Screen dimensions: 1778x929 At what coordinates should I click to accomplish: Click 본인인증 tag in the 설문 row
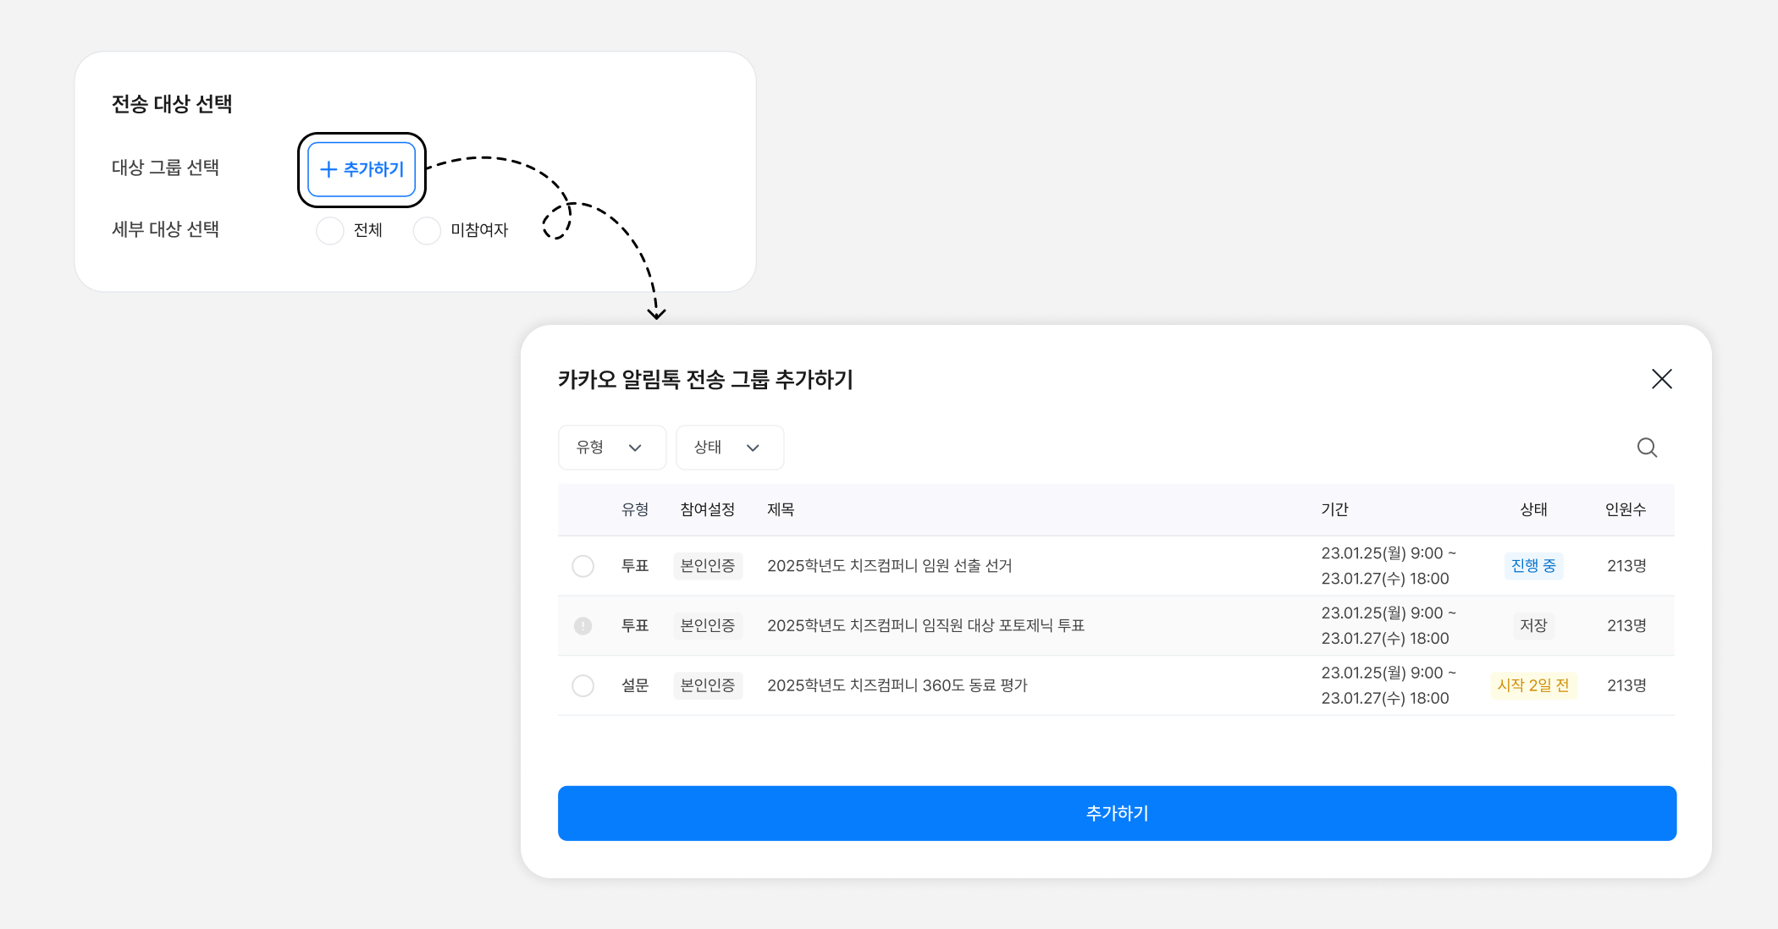click(708, 685)
